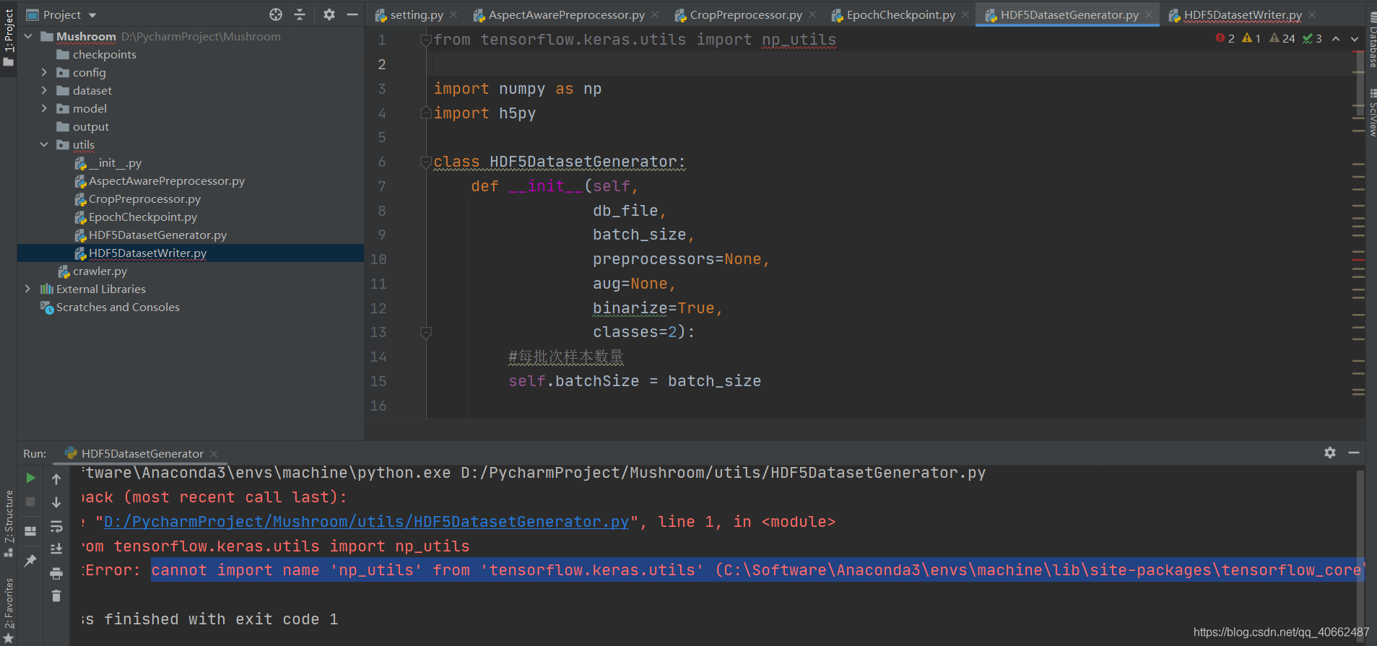Close the HDF5DatasetGenerator.py editor tab
Image resolution: width=1377 pixels, height=646 pixels.
pos(1149,14)
